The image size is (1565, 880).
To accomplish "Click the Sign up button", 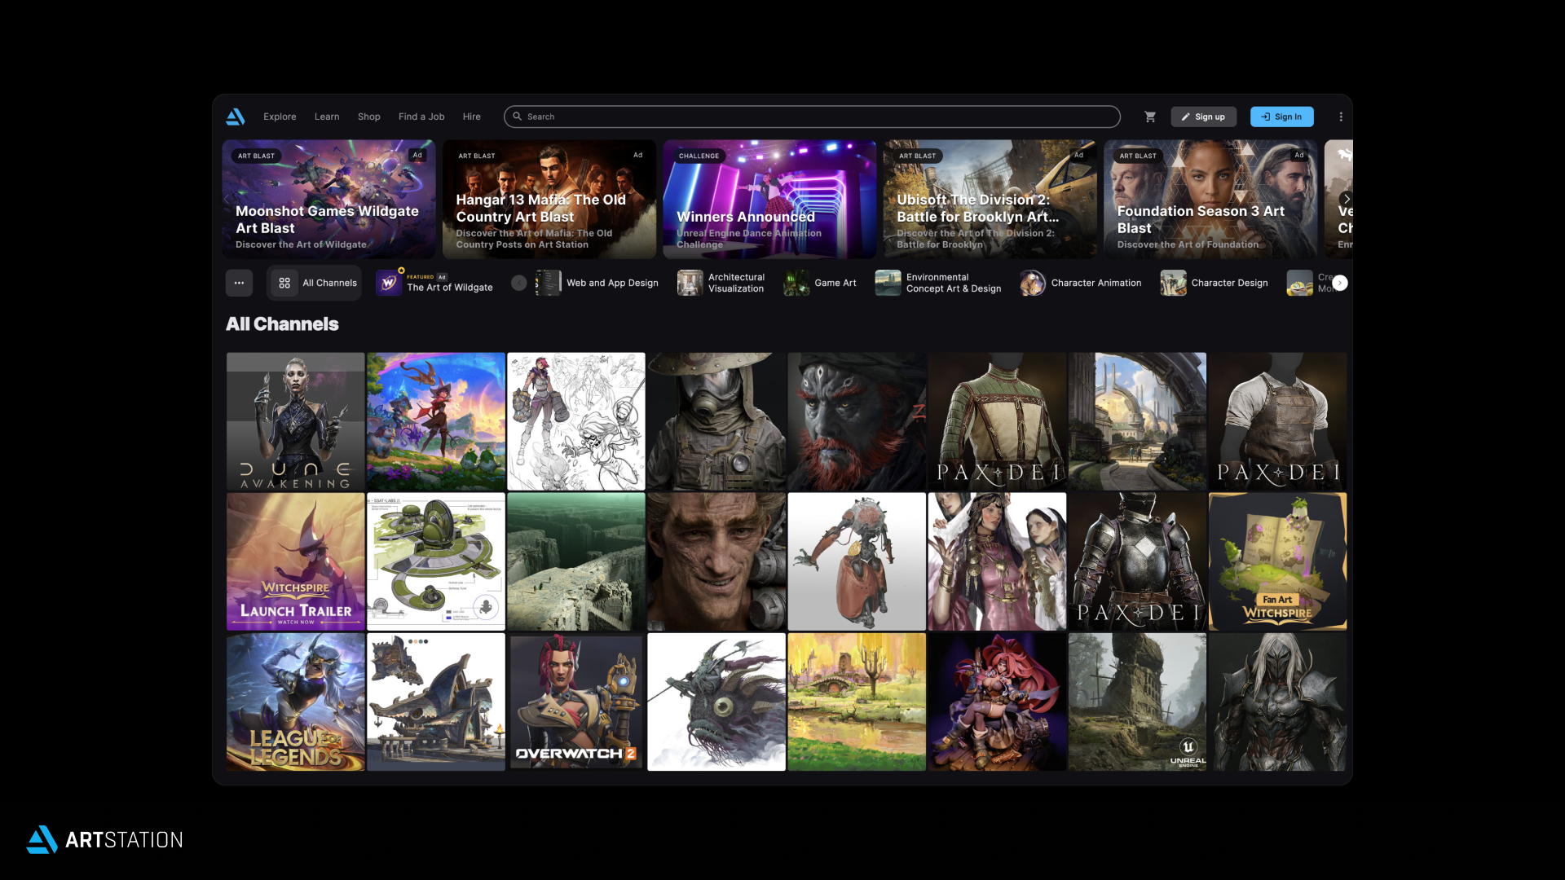I will [1203, 117].
